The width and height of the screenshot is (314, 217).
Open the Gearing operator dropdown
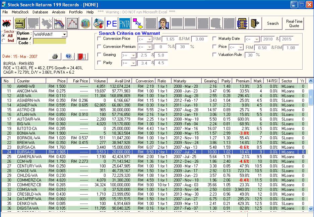133,55
